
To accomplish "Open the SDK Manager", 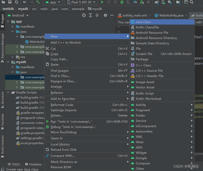I will point(170,3).
